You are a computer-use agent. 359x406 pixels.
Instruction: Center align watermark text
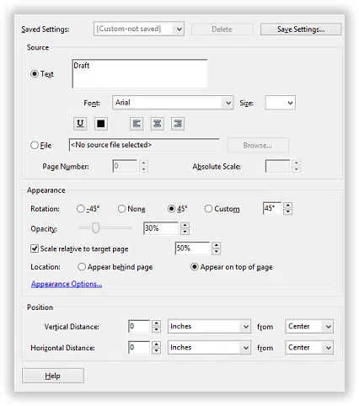158,124
